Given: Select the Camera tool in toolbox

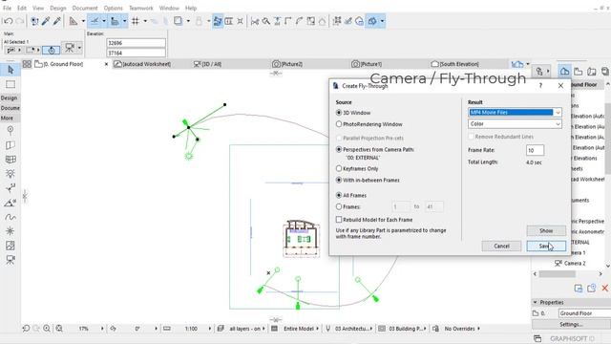Looking at the screenshot, I should click(11, 260).
